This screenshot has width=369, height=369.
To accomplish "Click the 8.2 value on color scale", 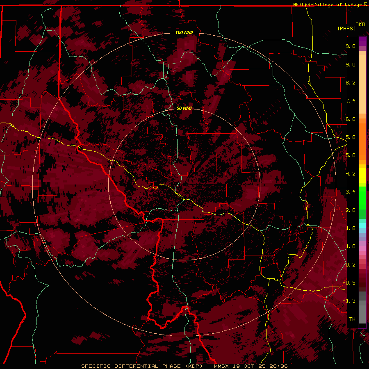I will coord(351,82).
